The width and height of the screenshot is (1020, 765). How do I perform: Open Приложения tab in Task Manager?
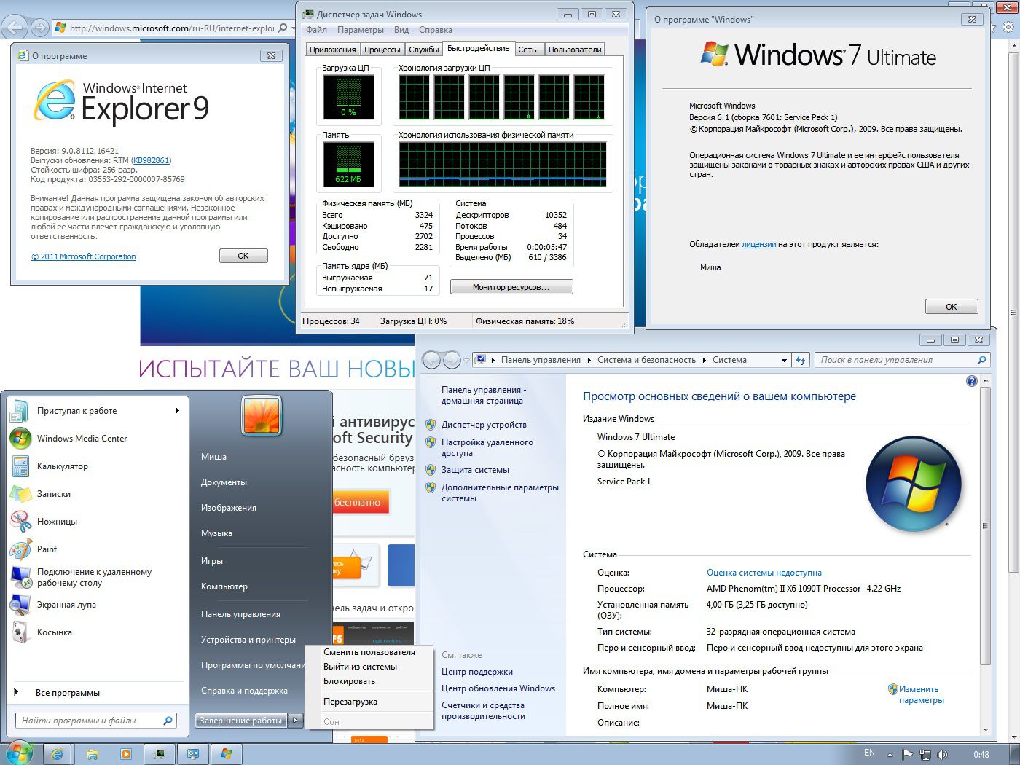tap(333, 50)
